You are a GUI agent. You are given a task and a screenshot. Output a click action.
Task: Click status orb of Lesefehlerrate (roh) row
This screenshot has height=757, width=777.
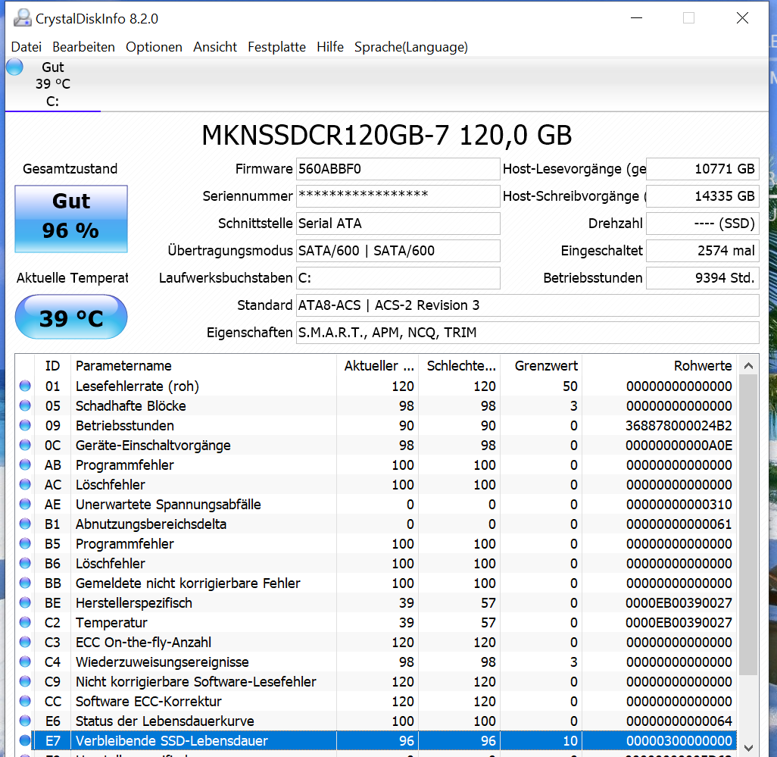25,386
